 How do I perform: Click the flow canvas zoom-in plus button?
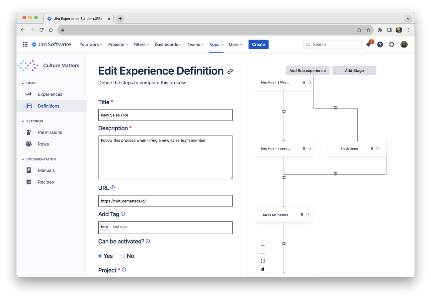[x=263, y=245]
